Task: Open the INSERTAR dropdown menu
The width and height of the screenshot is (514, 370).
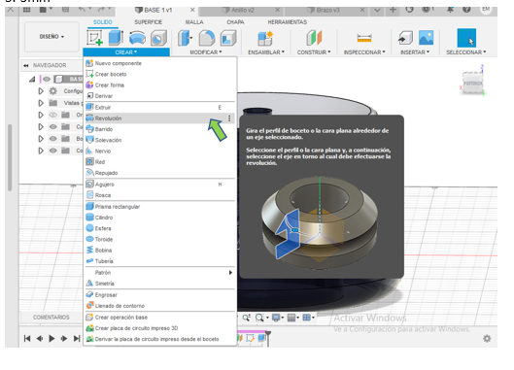Action: coord(415,52)
